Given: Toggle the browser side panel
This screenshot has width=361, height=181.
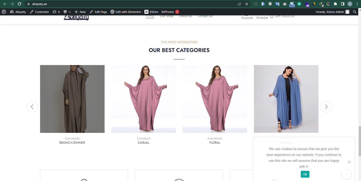Looking at the screenshot, I should click(x=342, y=4).
